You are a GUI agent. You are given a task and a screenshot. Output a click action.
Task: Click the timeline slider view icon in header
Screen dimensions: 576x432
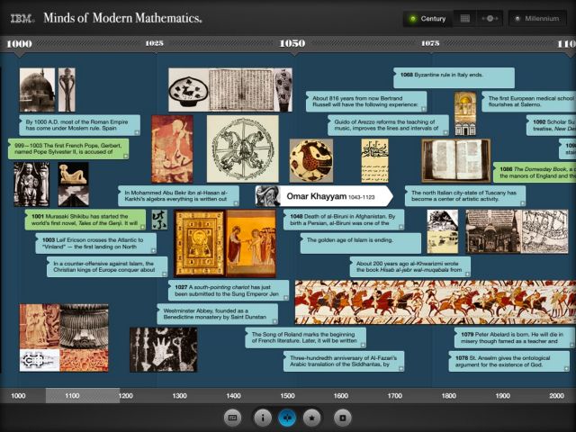[490, 18]
